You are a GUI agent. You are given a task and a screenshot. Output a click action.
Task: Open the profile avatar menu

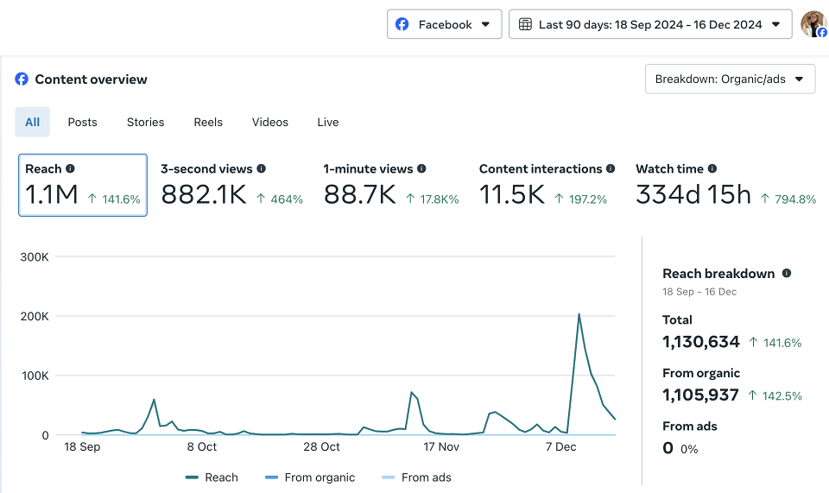point(813,24)
